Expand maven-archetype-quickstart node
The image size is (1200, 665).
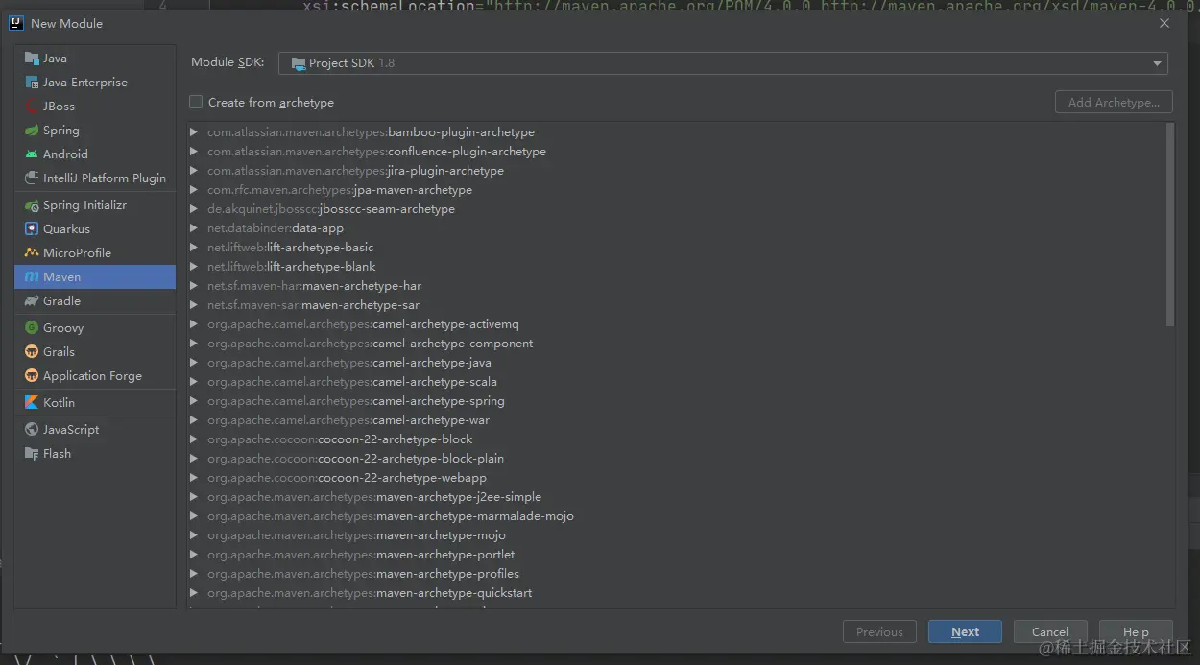(194, 593)
